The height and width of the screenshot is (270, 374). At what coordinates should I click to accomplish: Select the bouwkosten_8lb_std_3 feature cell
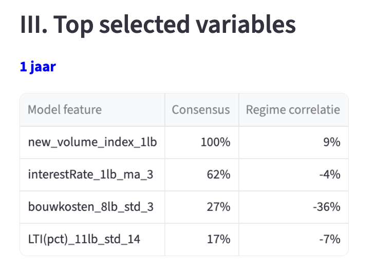[x=90, y=207]
